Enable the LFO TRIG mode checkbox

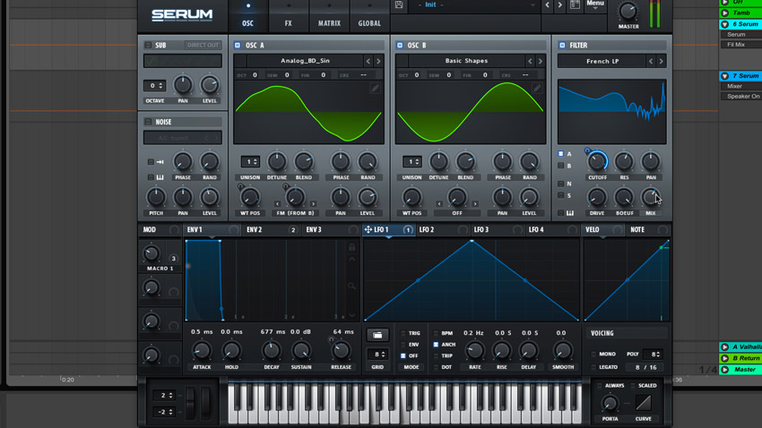[403, 333]
